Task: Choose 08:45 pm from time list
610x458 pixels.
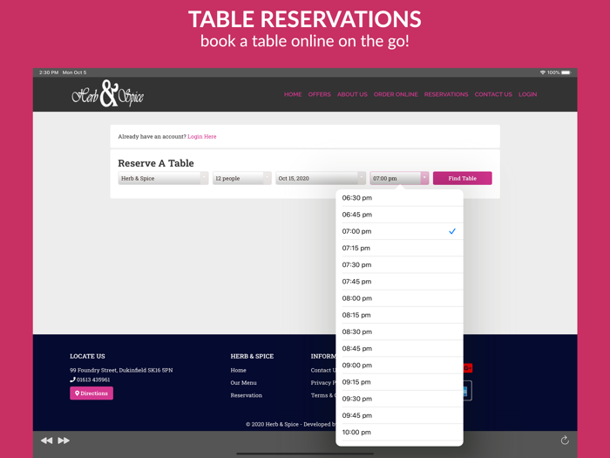Action: [399, 349]
